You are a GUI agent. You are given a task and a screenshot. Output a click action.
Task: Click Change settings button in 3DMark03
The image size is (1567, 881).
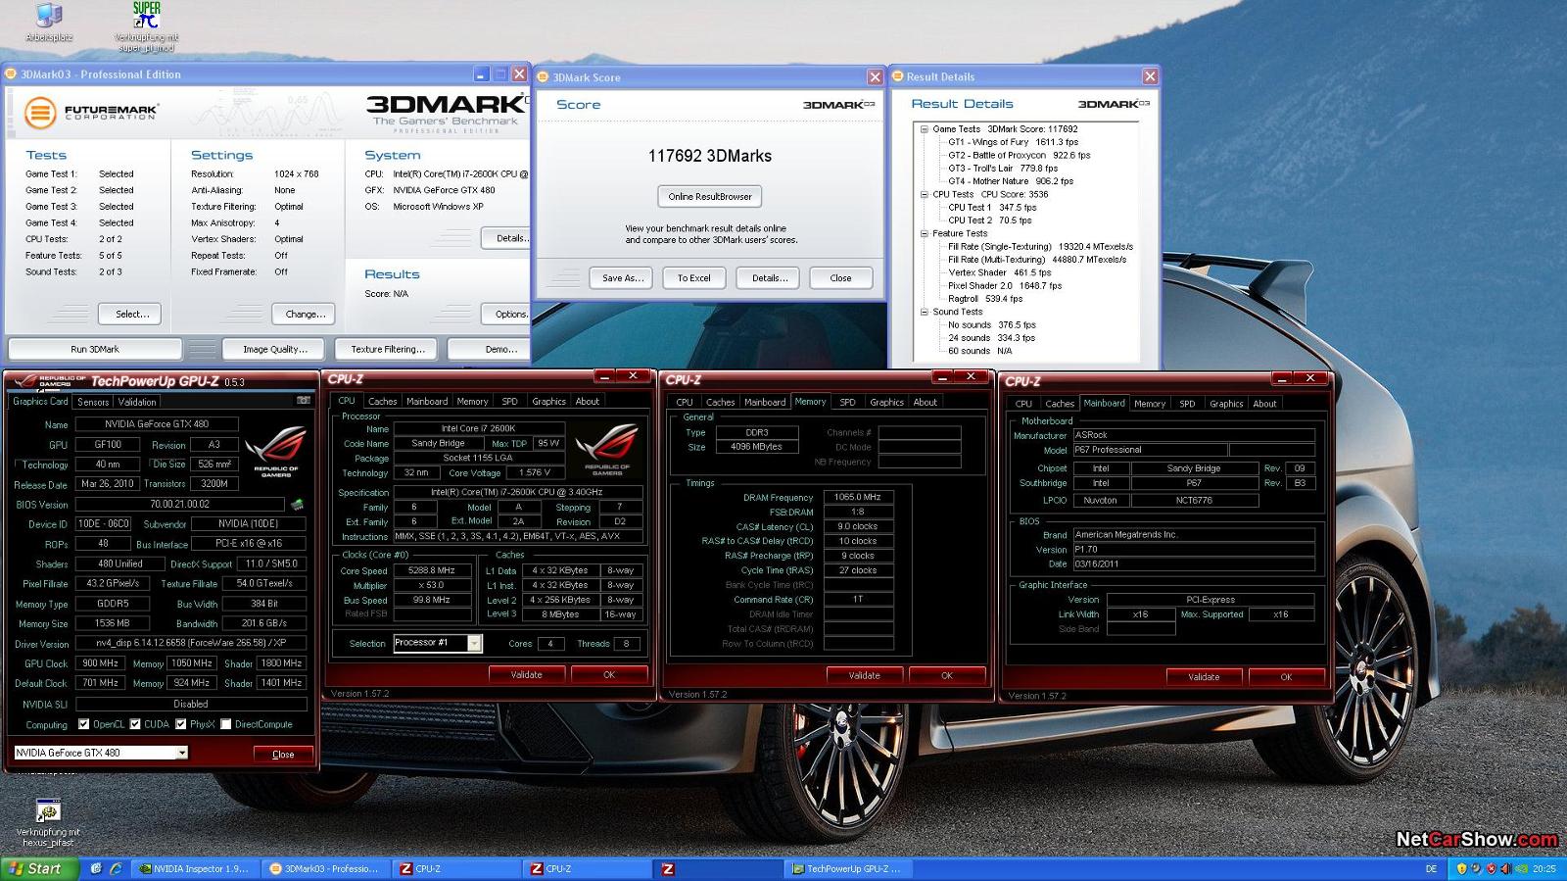coord(305,314)
